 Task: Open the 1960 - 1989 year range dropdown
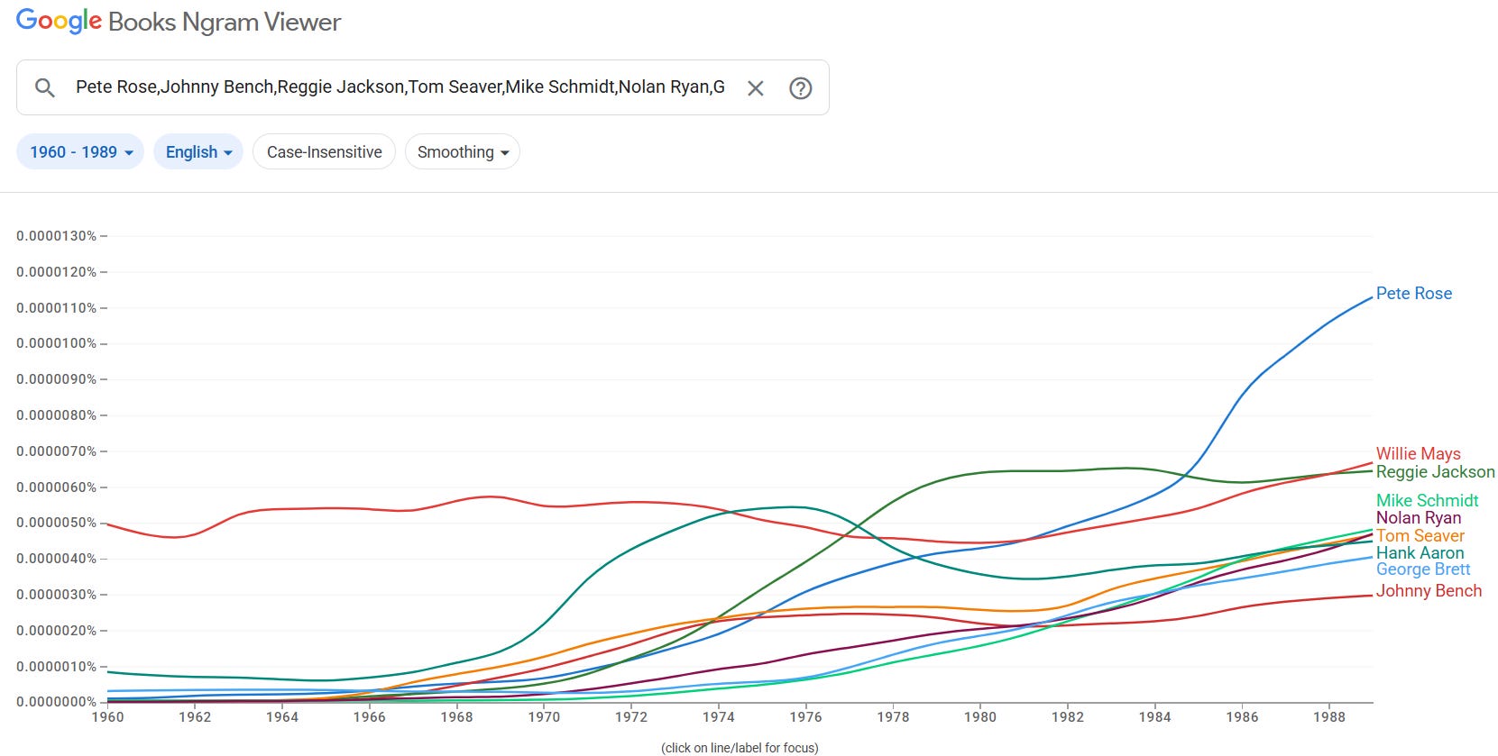80,152
